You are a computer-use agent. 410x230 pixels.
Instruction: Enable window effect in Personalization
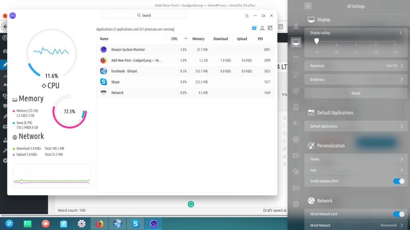point(399,181)
